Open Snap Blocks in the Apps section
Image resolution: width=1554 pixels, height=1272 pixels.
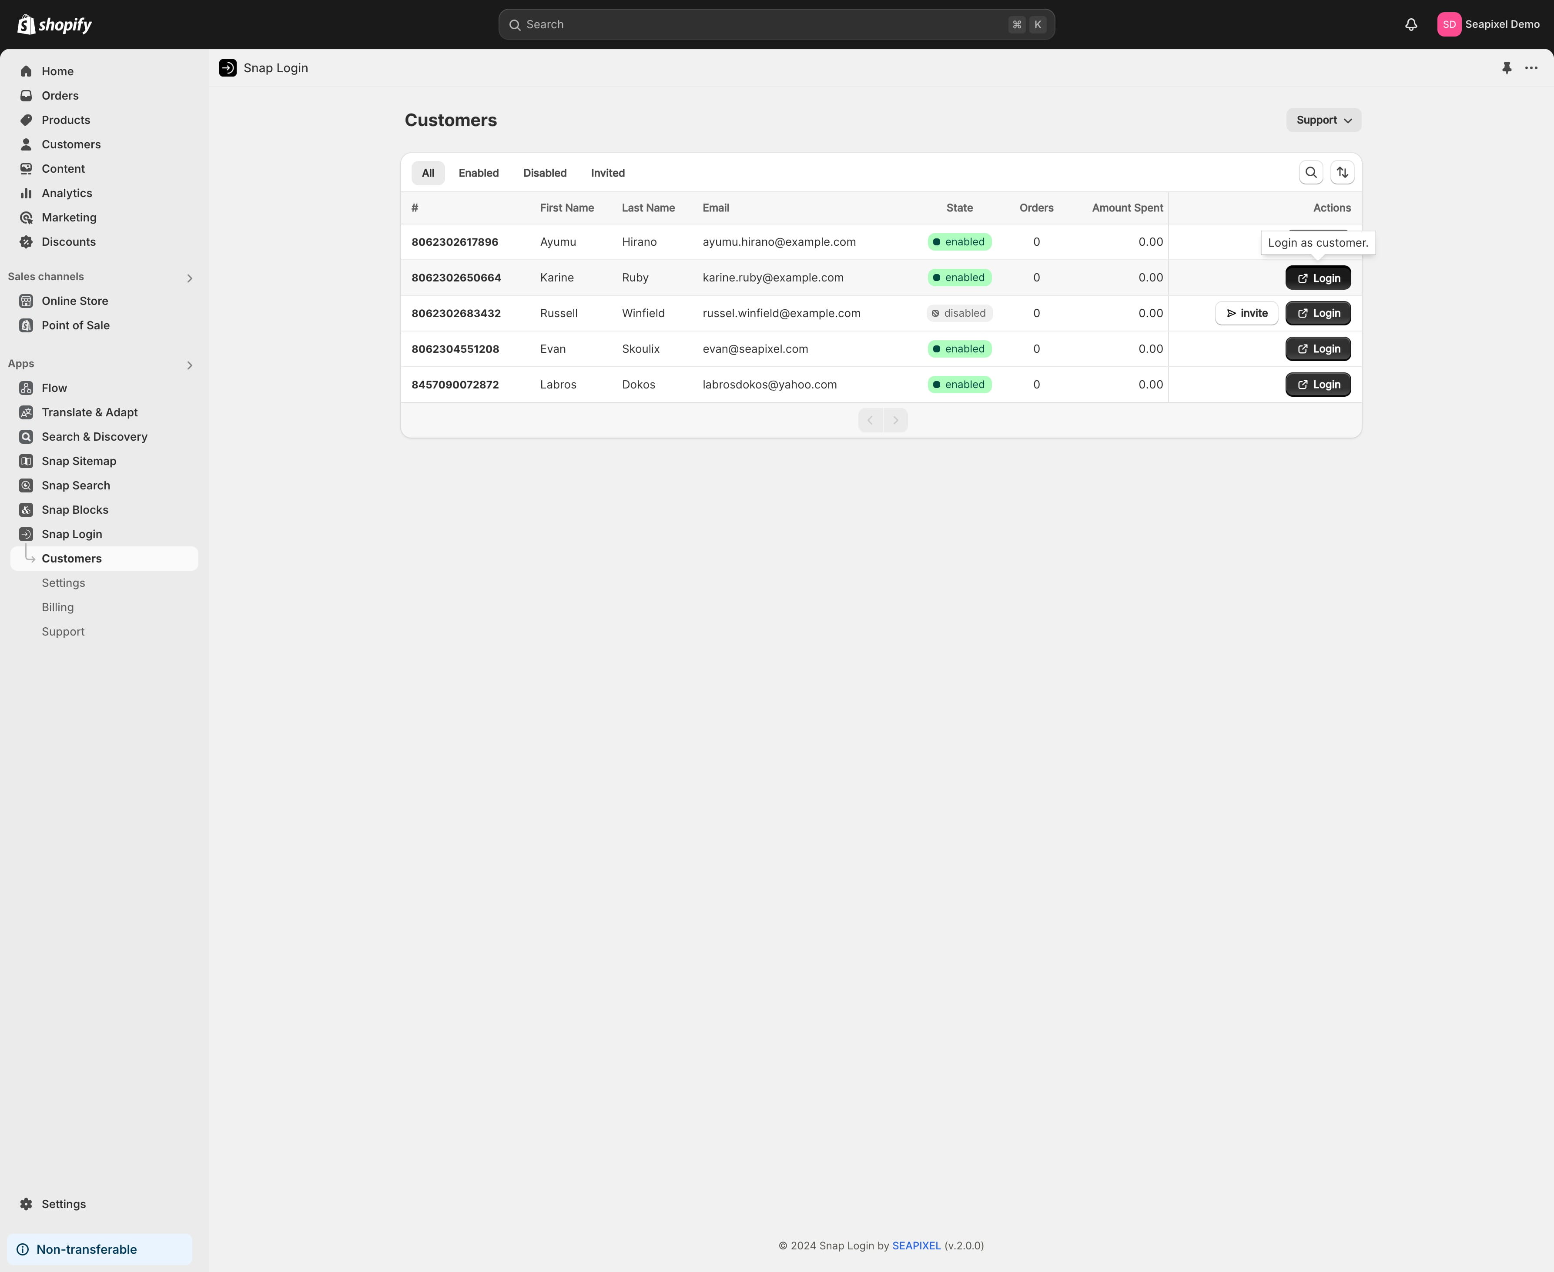(74, 509)
